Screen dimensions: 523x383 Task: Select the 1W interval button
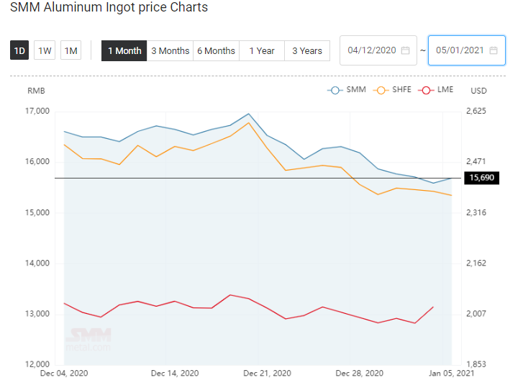coord(45,50)
